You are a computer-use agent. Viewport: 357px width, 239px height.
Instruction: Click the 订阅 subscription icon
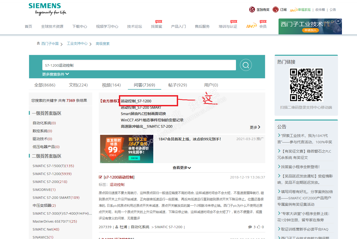(276, 10)
